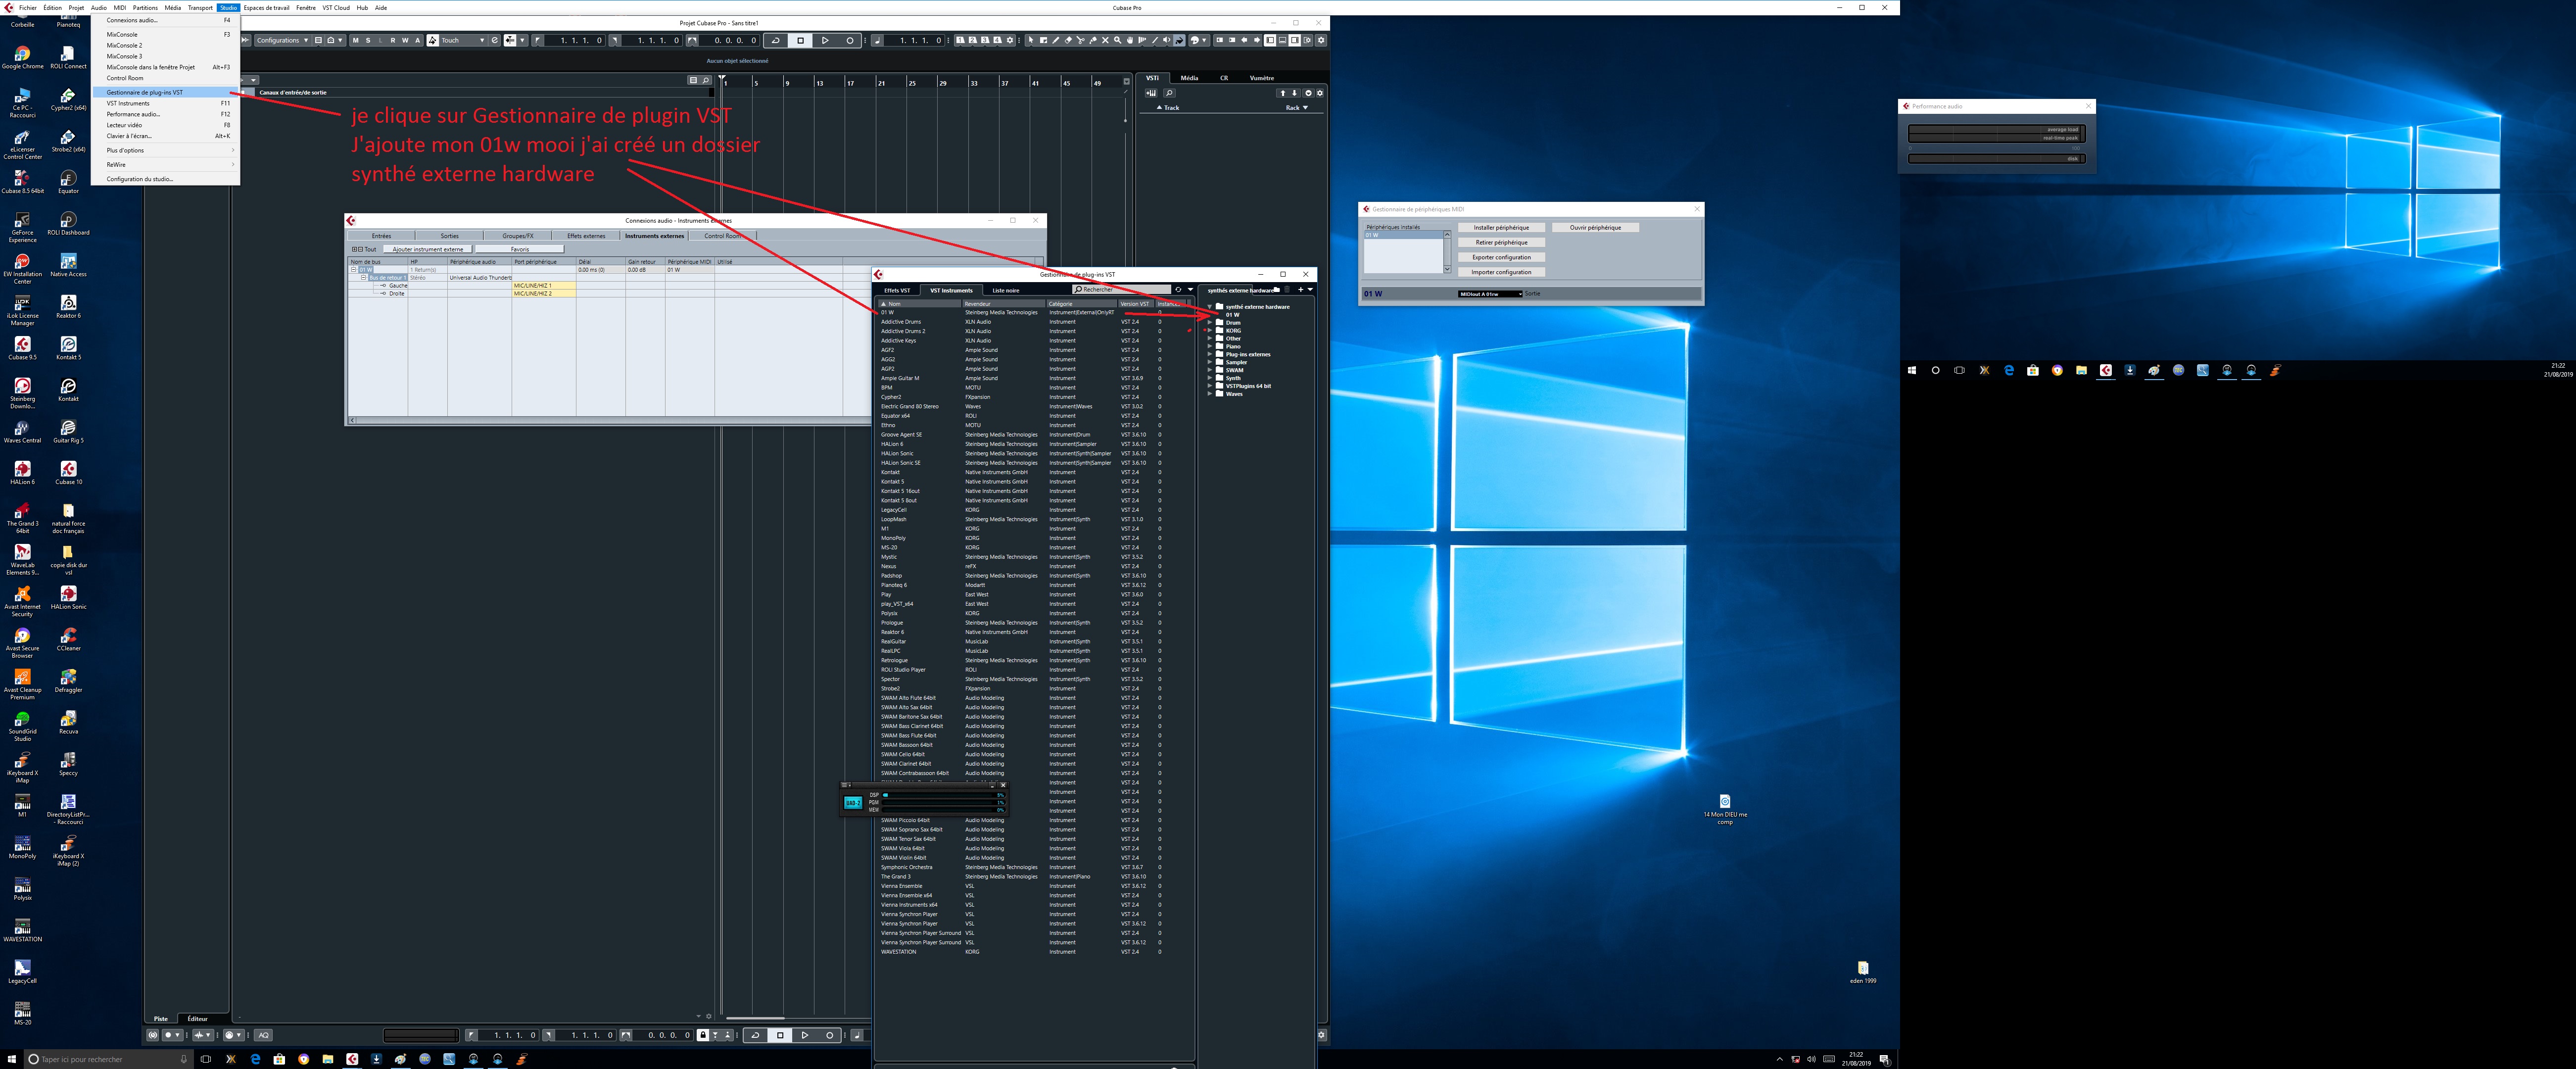Open VST Instruments in the Studio menu

tap(128, 103)
